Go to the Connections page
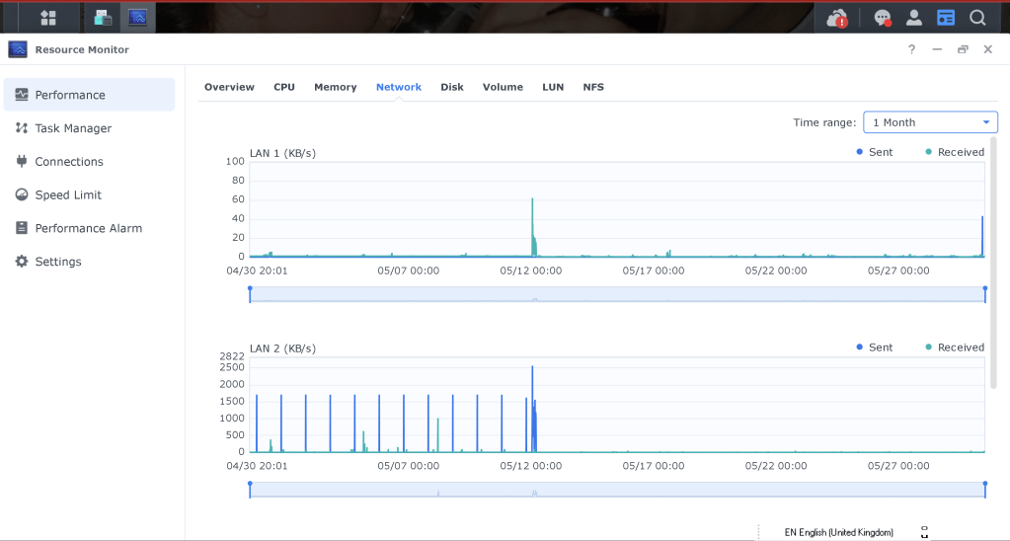 point(89,162)
